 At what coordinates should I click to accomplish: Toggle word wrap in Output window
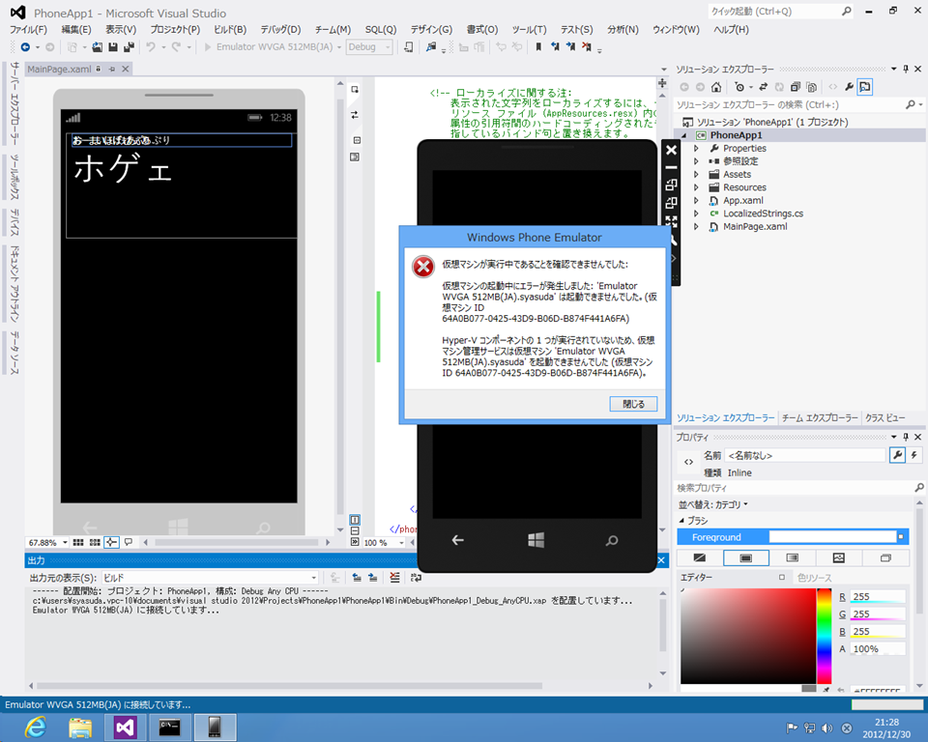(416, 578)
